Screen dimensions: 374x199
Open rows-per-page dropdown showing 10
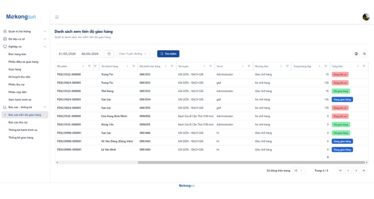point(298,171)
